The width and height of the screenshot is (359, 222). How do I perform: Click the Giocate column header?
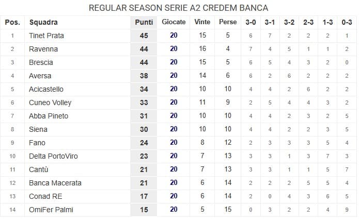[x=174, y=22]
